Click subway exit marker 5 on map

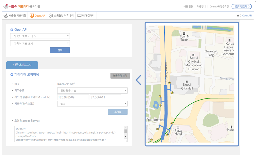[x=172, y=93]
